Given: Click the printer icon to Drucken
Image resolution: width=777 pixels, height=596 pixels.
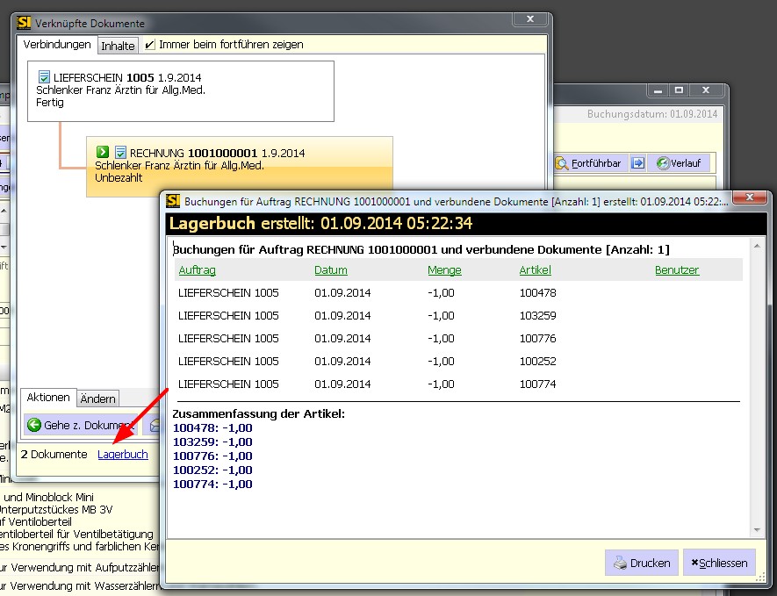Looking at the screenshot, I should (621, 563).
